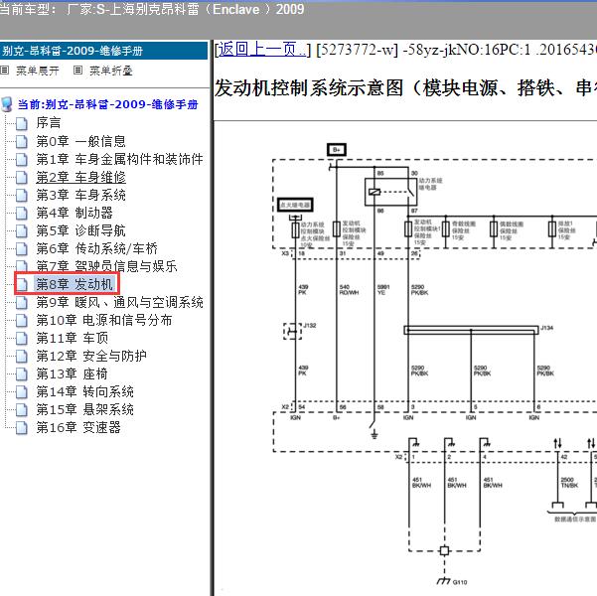Open 第3章 车身系统

pyautogui.click(x=80, y=195)
